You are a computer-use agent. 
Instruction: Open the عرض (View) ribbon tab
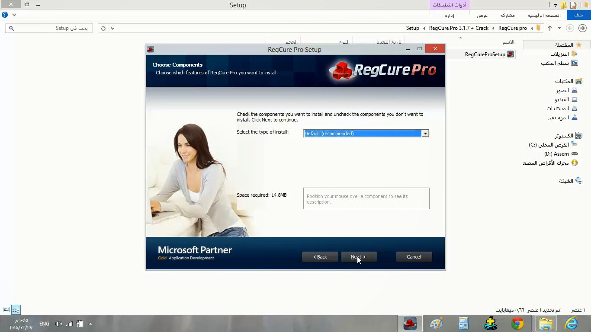pos(482,15)
